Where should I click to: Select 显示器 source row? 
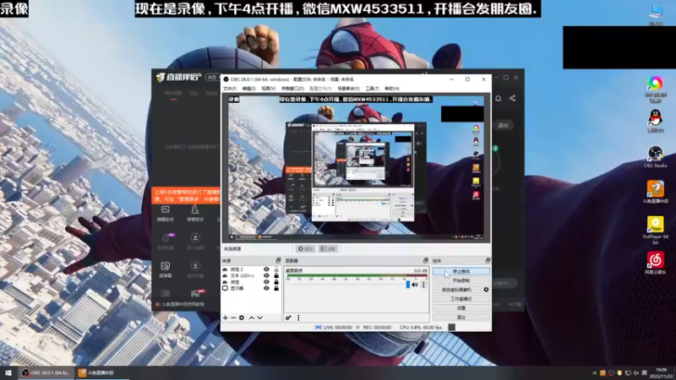point(251,288)
